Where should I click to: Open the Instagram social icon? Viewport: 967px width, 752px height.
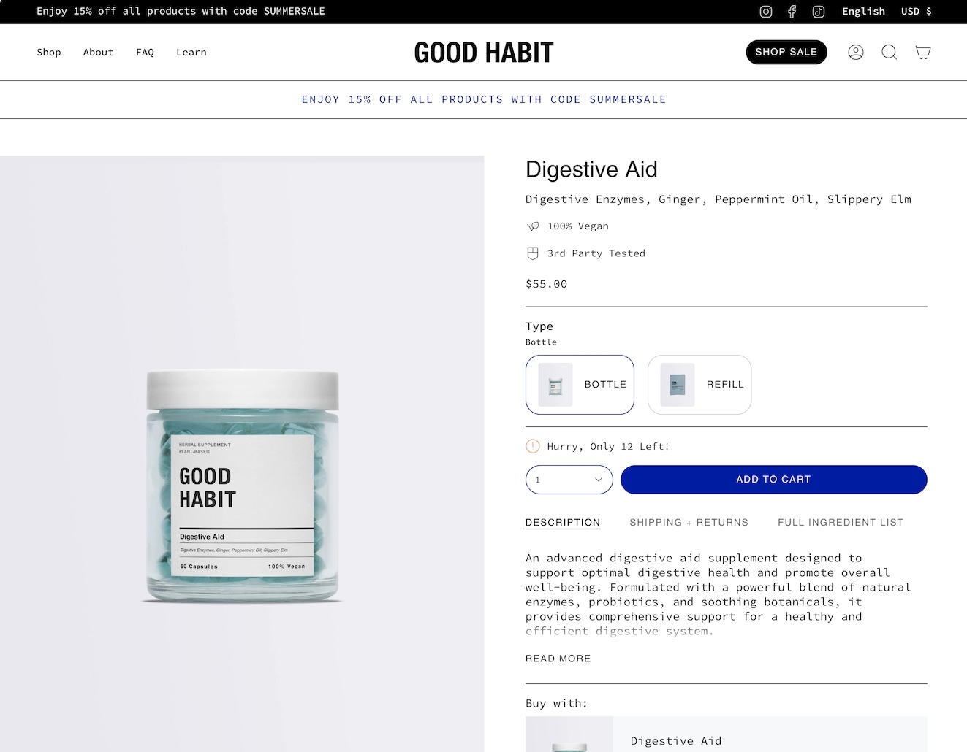tap(766, 12)
